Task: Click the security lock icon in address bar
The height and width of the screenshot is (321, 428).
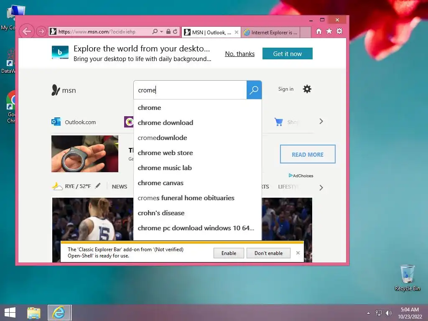Action: tap(168, 32)
